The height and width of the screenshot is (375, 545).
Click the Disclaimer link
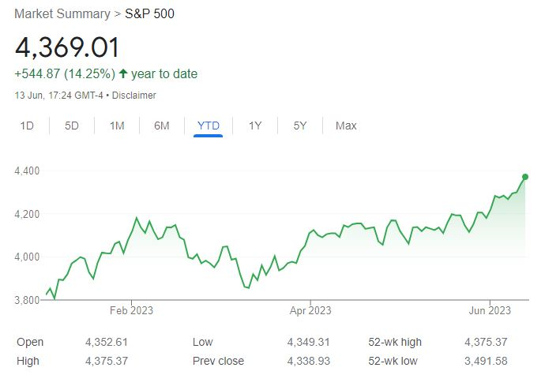pos(133,96)
